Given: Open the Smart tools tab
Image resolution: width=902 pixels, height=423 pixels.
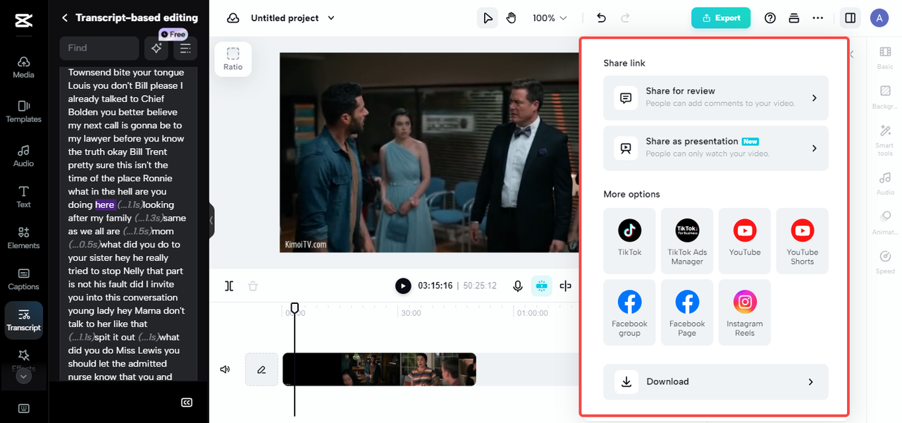Looking at the screenshot, I should [x=885, y=140].
